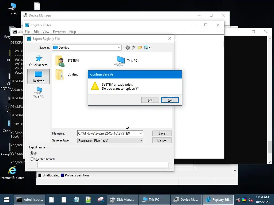Click the File name text field
Viewport: 274px width, 205px height.
[x=108, y=133]
